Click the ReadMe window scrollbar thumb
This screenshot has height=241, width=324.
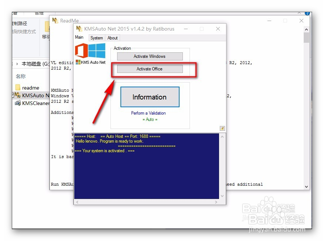(306, 38)
